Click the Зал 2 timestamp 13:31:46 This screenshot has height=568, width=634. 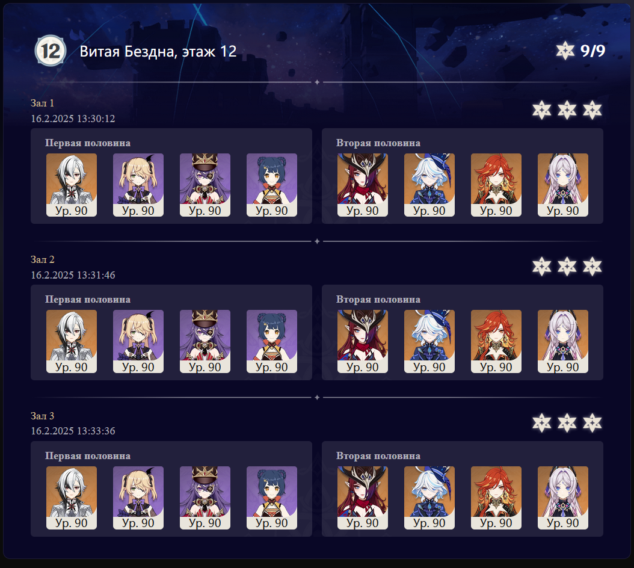tap(73, 275)
